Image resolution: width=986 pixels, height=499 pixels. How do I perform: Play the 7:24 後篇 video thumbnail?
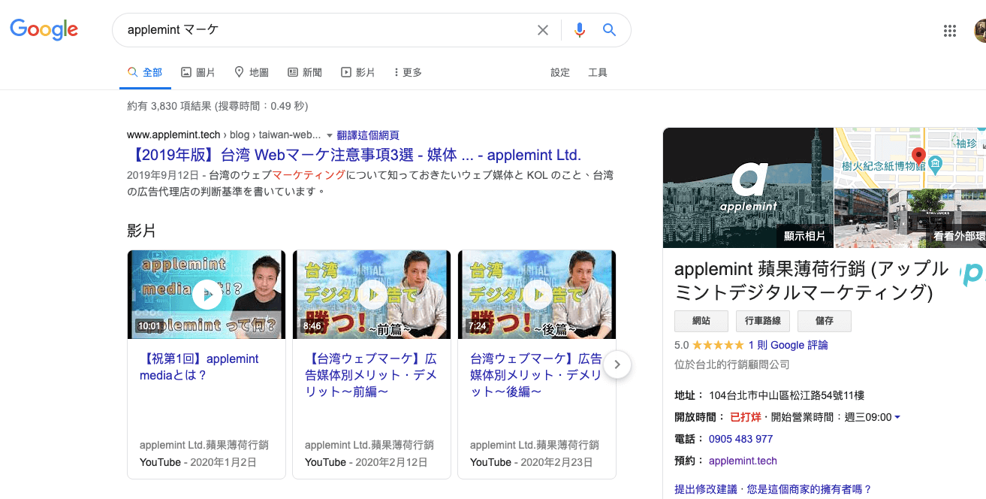(x=537, y=295)
